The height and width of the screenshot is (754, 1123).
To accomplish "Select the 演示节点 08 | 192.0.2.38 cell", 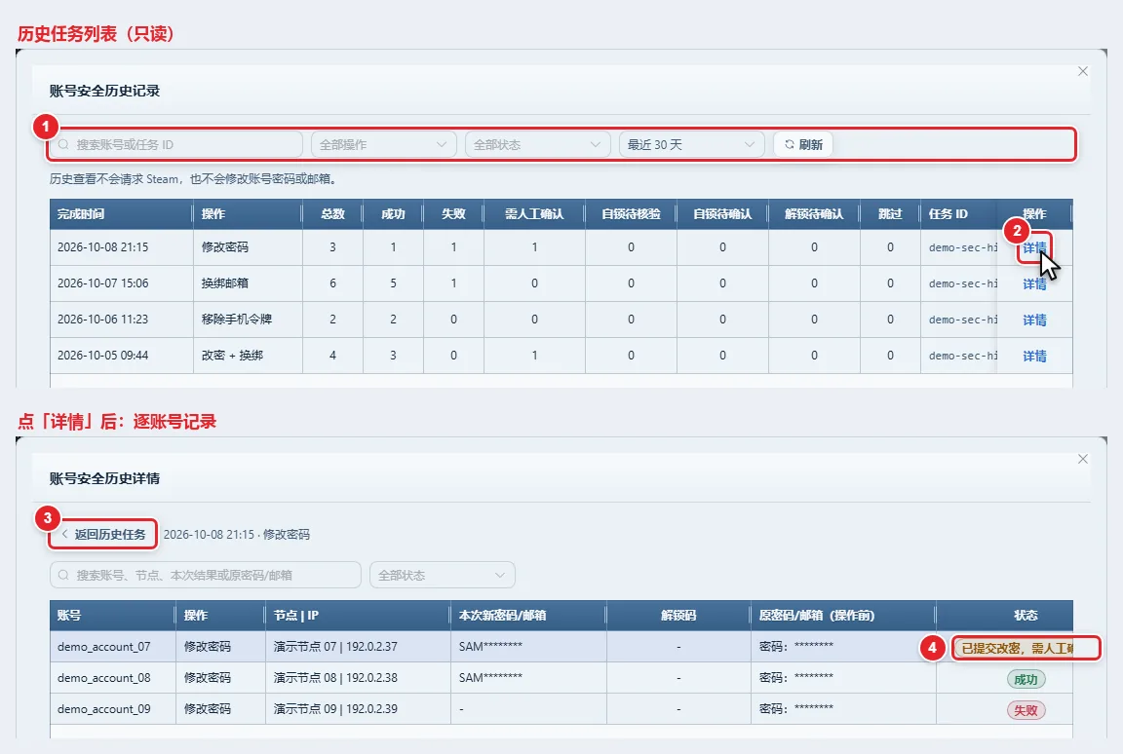I will (358, 677).
